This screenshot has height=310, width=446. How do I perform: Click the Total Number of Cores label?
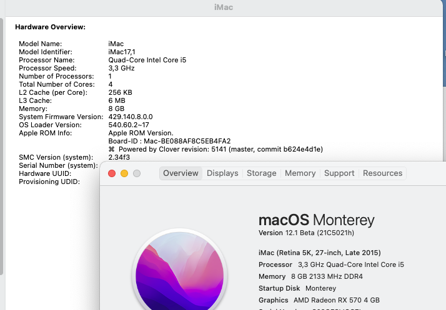click(x=57, y=84)
